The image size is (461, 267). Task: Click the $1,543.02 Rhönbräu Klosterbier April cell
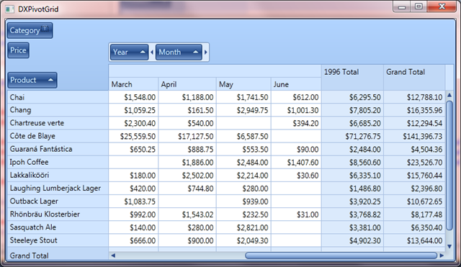click(x=187, y=214)
